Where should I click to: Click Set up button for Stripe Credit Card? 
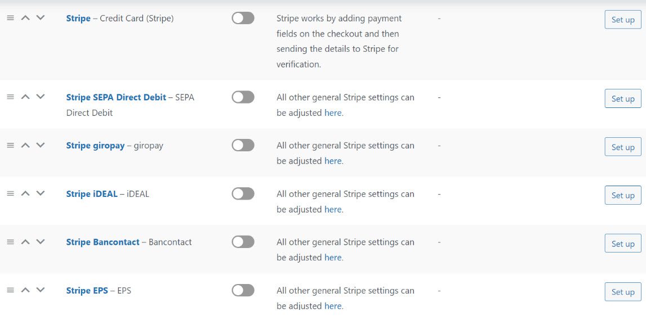pyautogui.click(x=623, y=19)
